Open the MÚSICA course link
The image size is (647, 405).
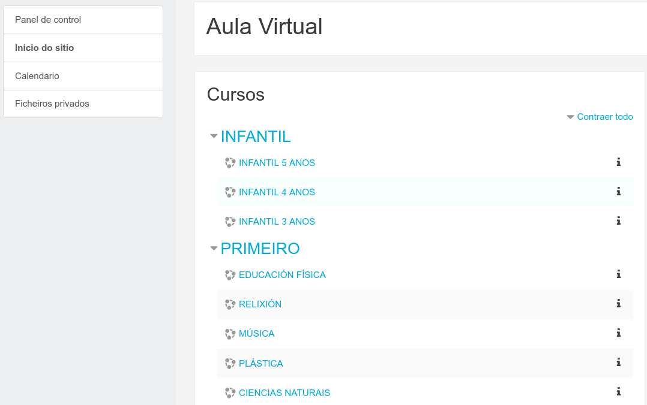256,334
